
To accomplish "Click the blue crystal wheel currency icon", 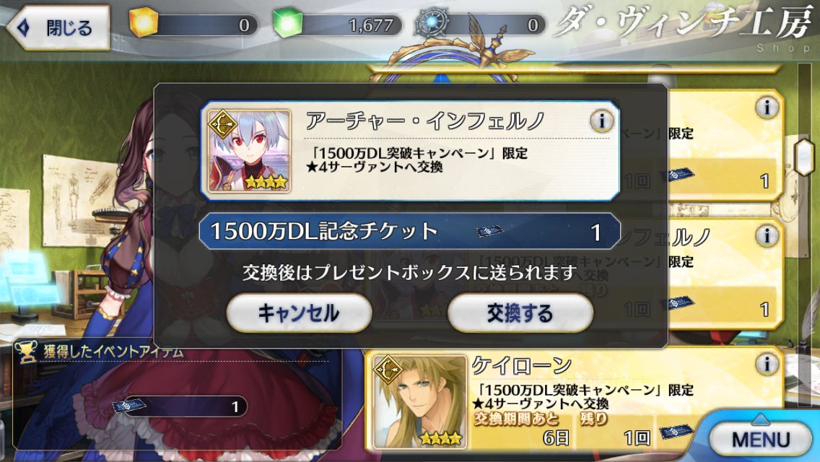I will 432,23.
